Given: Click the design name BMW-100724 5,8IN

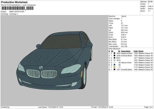Looking at the screenshot, I should coord(17,12).
